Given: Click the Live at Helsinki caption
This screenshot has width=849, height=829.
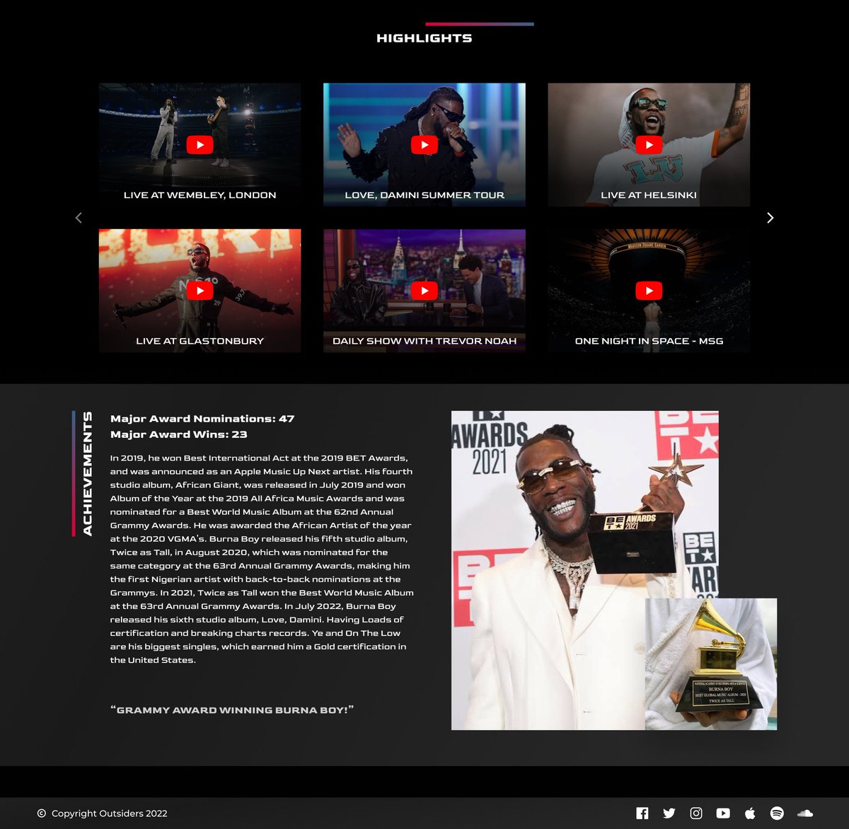Looking at the screenshot, I should point(649,195).
